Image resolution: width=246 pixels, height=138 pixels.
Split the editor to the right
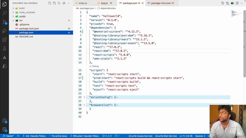tap(237, 3)
